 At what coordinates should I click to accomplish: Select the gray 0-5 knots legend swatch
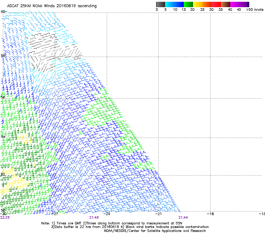click(160, 4)
